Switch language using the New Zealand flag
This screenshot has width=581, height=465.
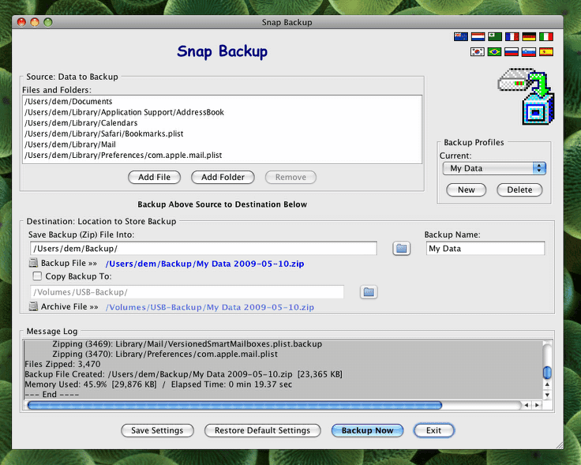[460, 36]
